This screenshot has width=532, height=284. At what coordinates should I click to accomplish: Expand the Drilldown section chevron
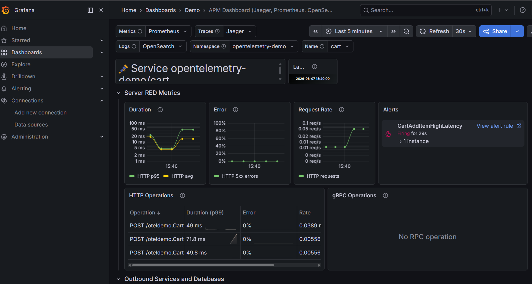[102, 76]
